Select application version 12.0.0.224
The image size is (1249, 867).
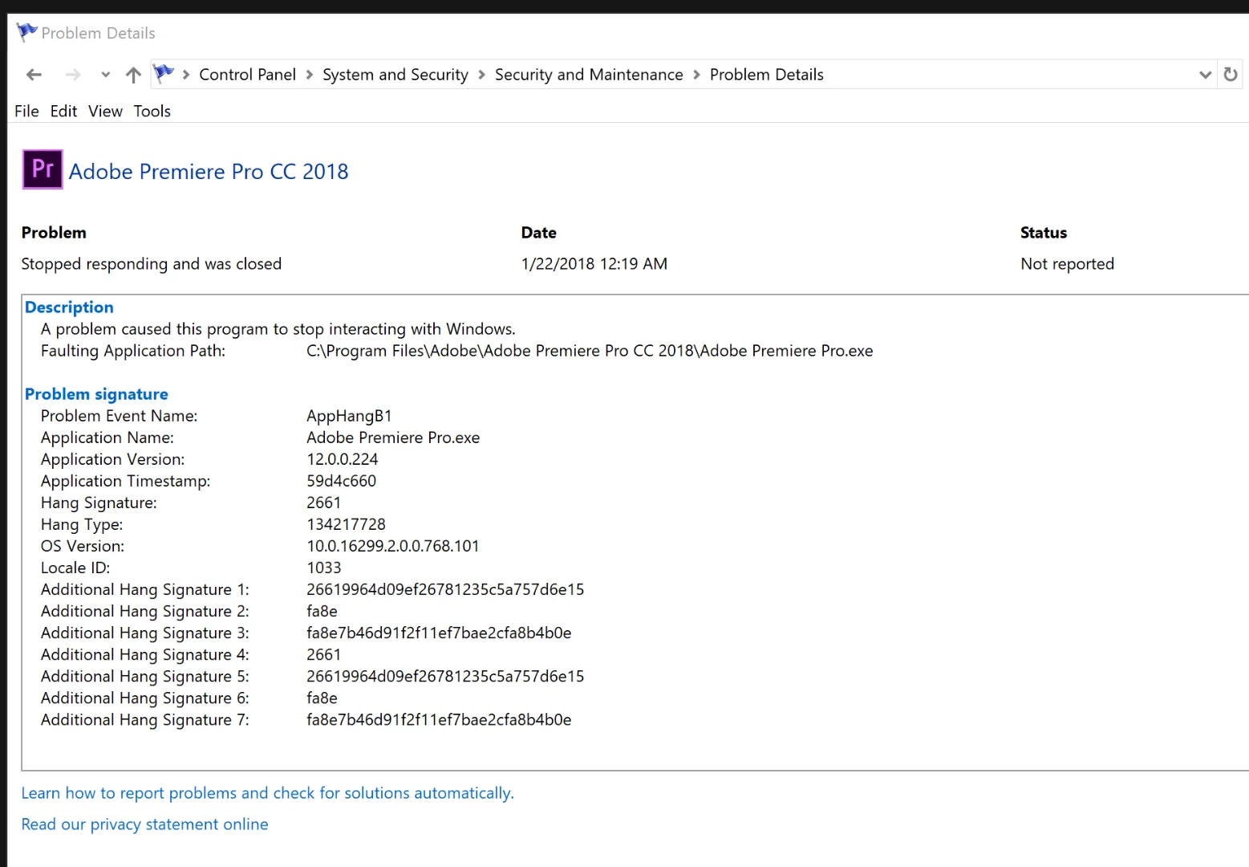(343, 459)
